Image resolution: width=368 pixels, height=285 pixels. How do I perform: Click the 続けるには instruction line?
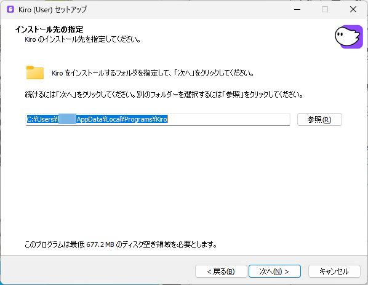pos(164,95)
